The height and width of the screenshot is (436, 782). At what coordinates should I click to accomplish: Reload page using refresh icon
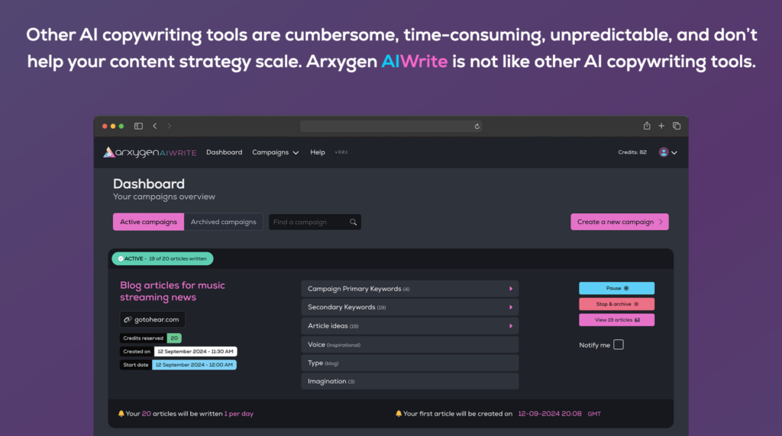[477, 127]
